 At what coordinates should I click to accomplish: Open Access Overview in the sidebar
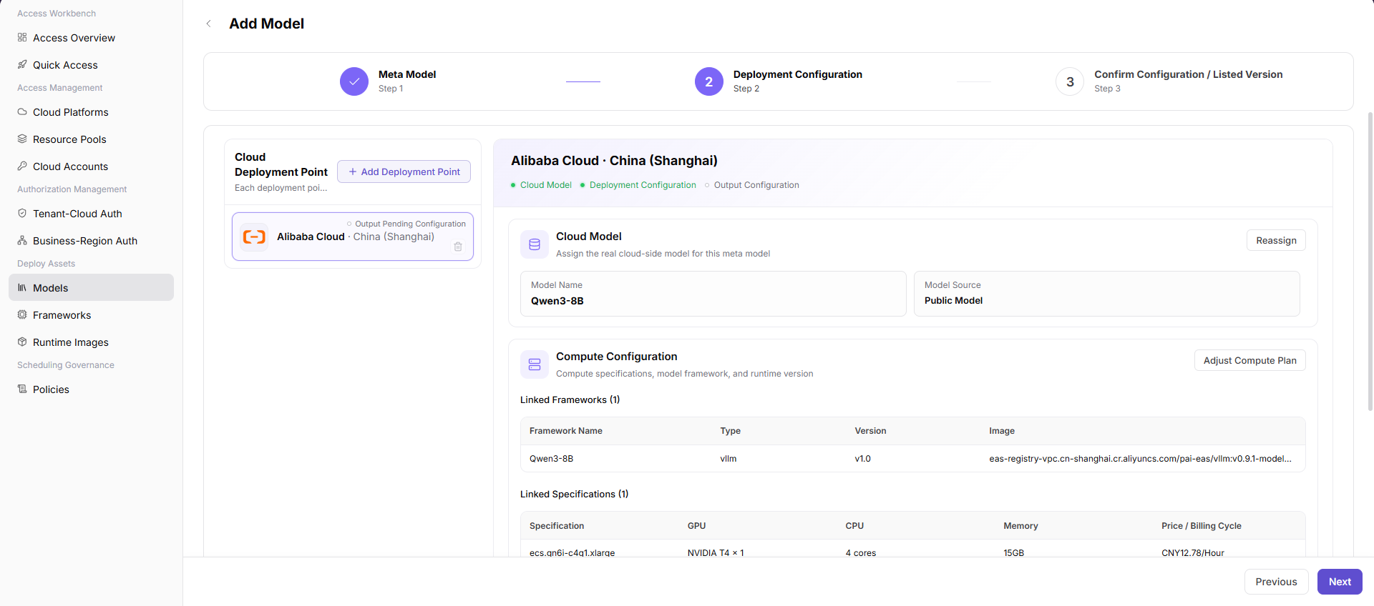91,38
